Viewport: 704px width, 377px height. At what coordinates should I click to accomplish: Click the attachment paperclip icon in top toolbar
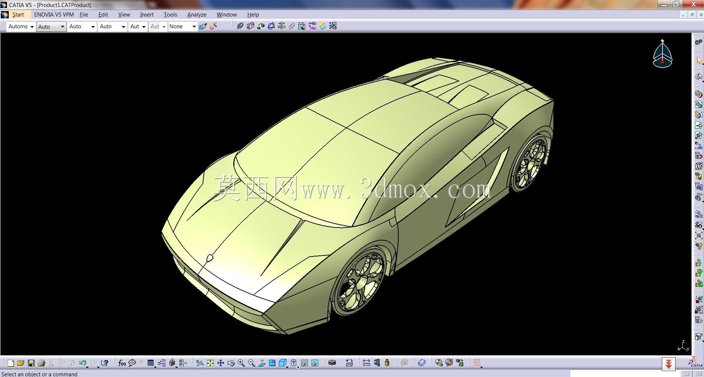tap(292, 26)
